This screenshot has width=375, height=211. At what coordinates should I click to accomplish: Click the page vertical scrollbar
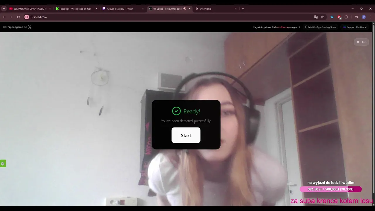pyautogui.click(x=373, y=108)
